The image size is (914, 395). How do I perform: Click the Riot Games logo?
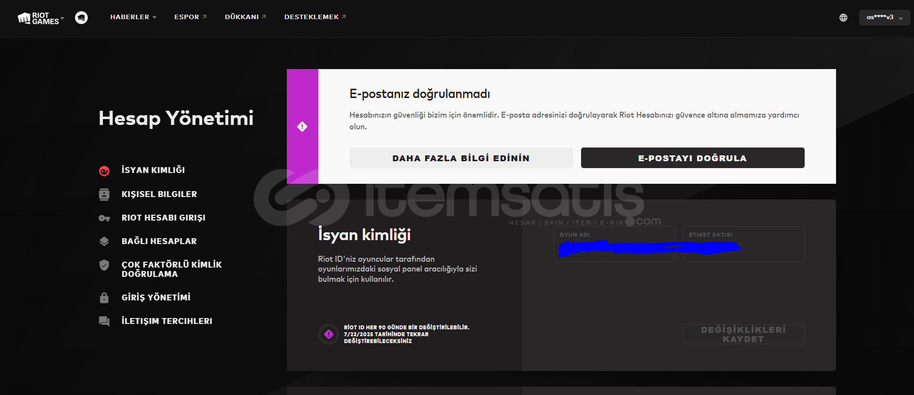click(38, 18)
